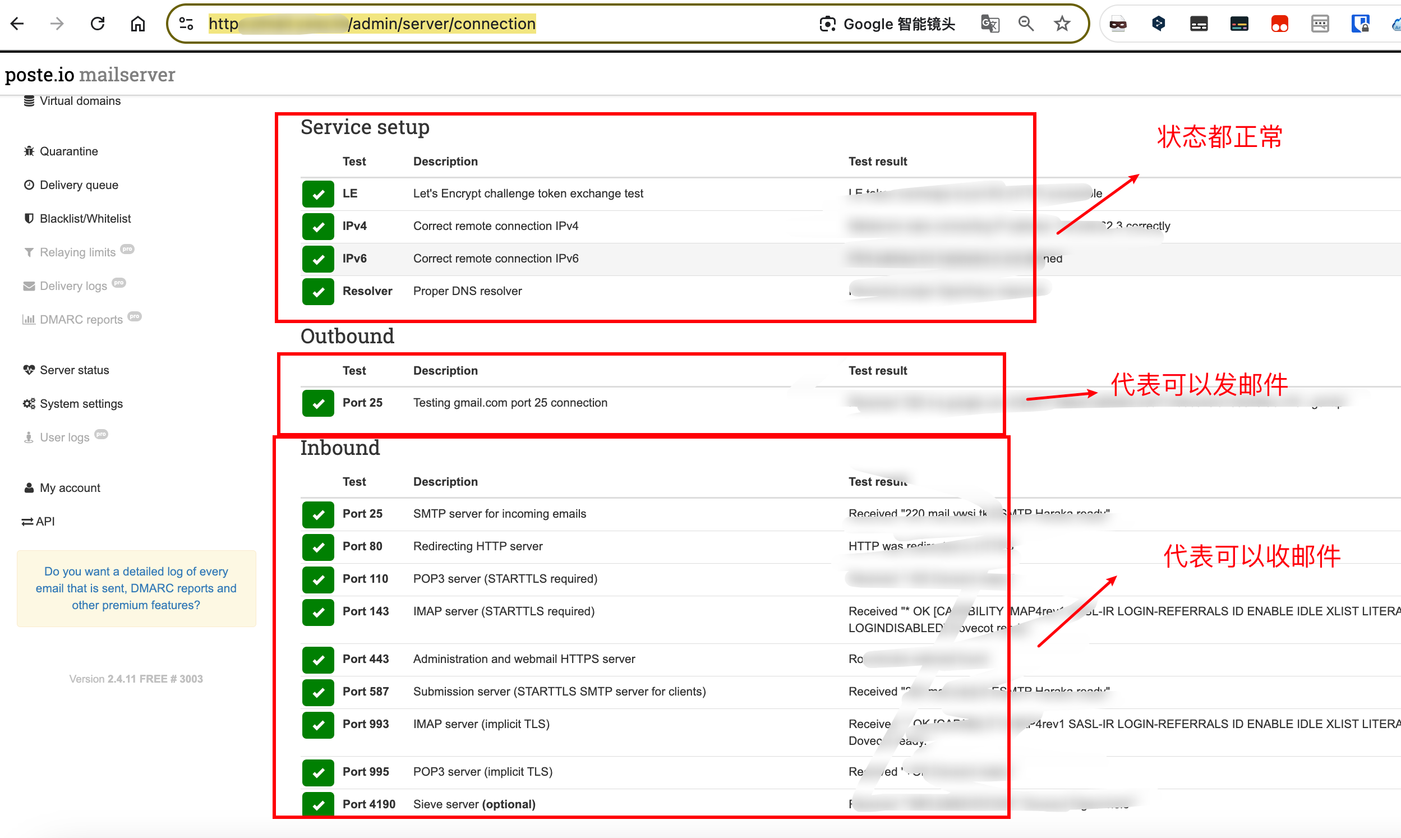
Task: Open the Server status page
Action: (74, 370)
